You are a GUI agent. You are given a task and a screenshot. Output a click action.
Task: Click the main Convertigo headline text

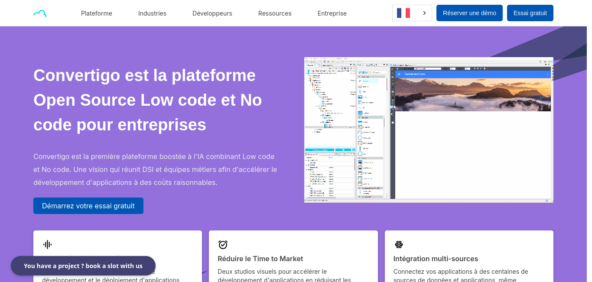tap(148, 100)
